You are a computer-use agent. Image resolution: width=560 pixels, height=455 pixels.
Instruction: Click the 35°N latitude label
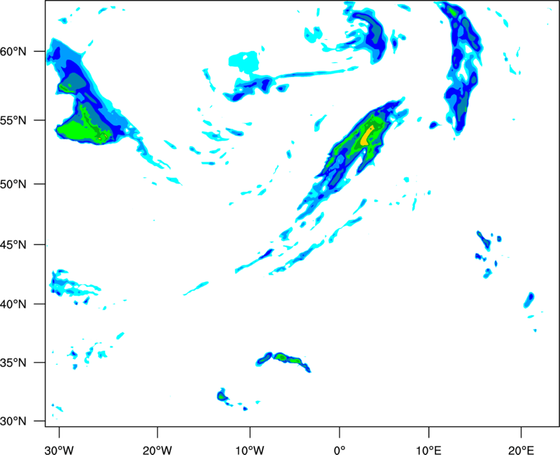pyautogui.click(x=13, y=363)
